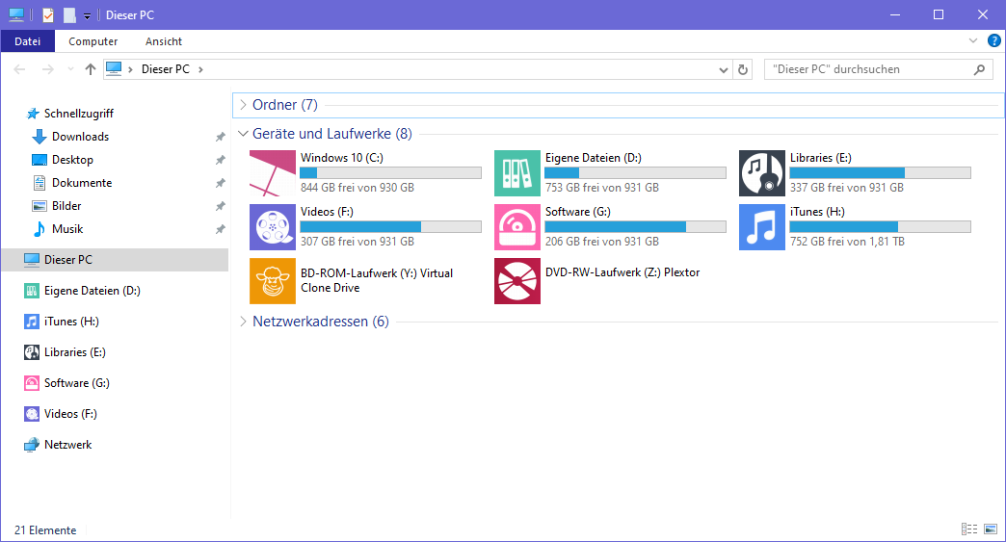Click the sidebar Software (G:) icon
Screen dimensions: 1006x542
(x=32, y=382)
